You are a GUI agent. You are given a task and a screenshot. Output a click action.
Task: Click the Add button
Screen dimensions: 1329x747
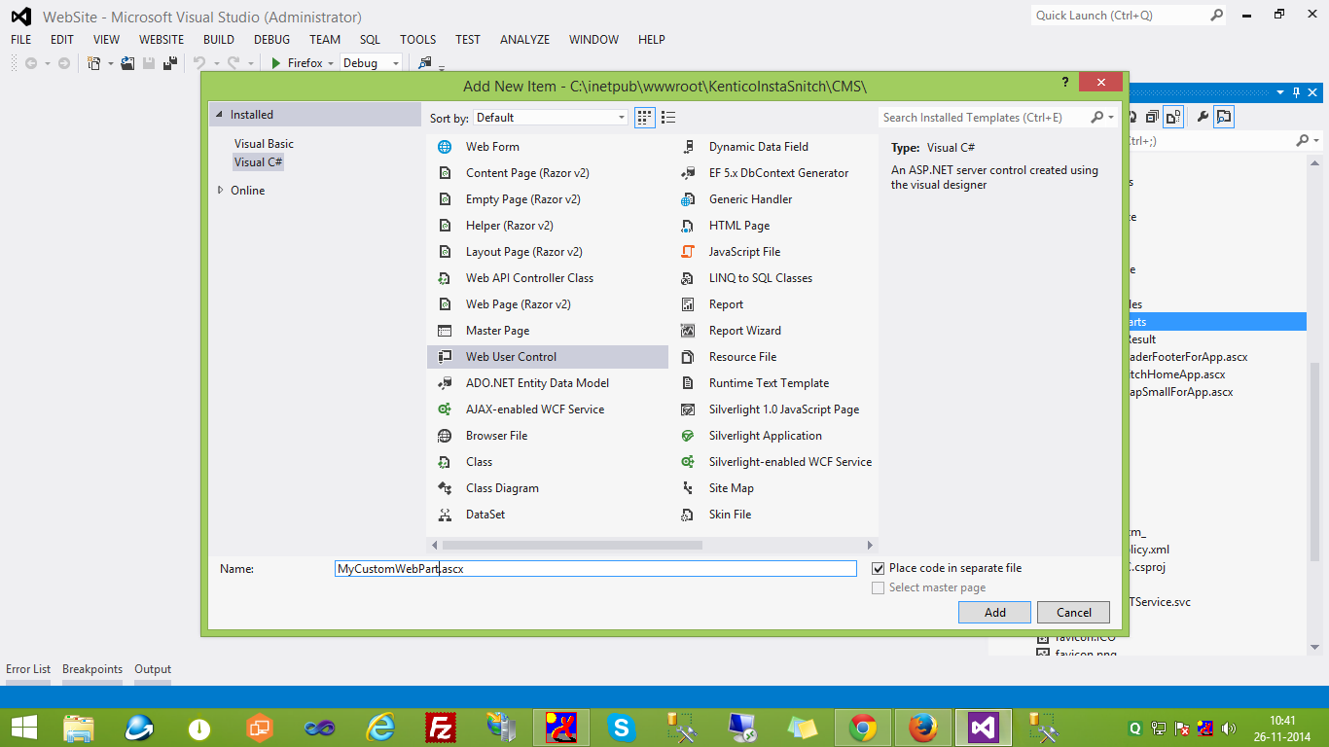(995, 613)
